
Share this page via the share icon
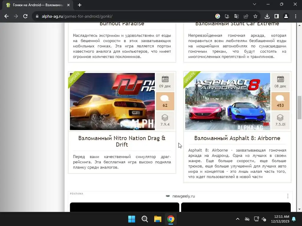coord(246,16)
